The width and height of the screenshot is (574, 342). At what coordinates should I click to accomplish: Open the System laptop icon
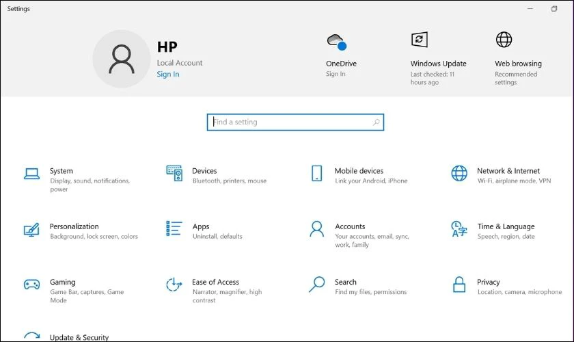[32, 174]
